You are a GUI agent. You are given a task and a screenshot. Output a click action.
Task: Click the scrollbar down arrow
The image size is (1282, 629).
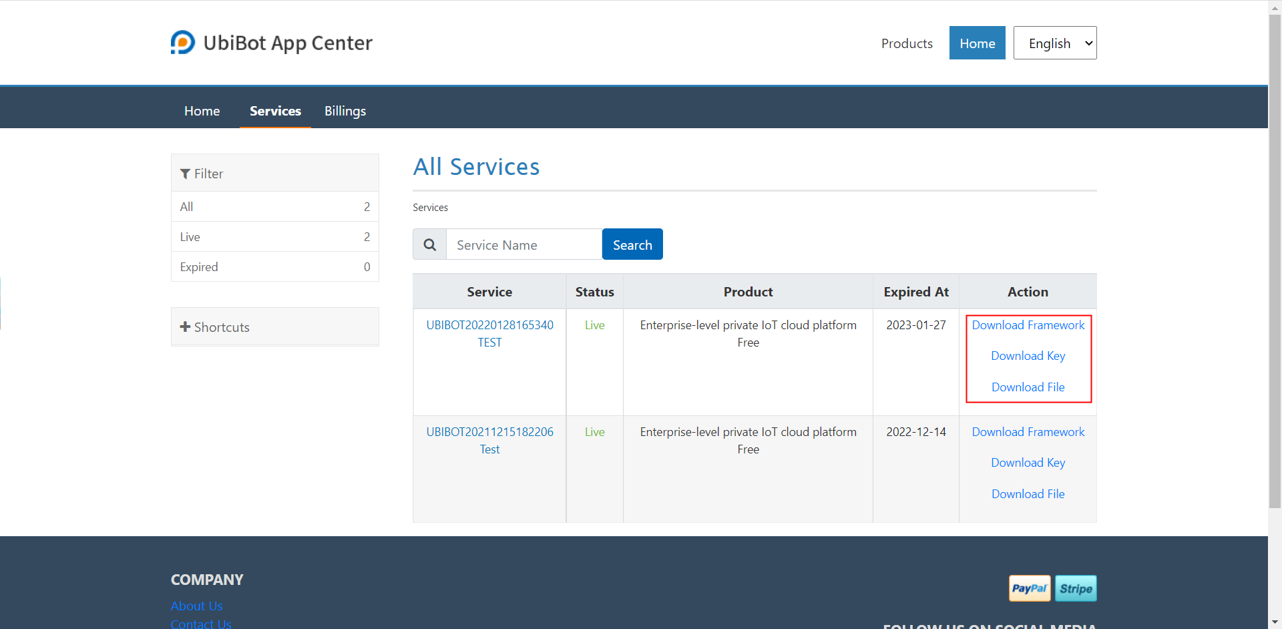(1275, 622)
